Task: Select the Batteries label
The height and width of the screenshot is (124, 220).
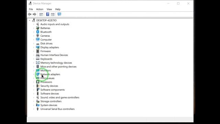Action: 45,28
